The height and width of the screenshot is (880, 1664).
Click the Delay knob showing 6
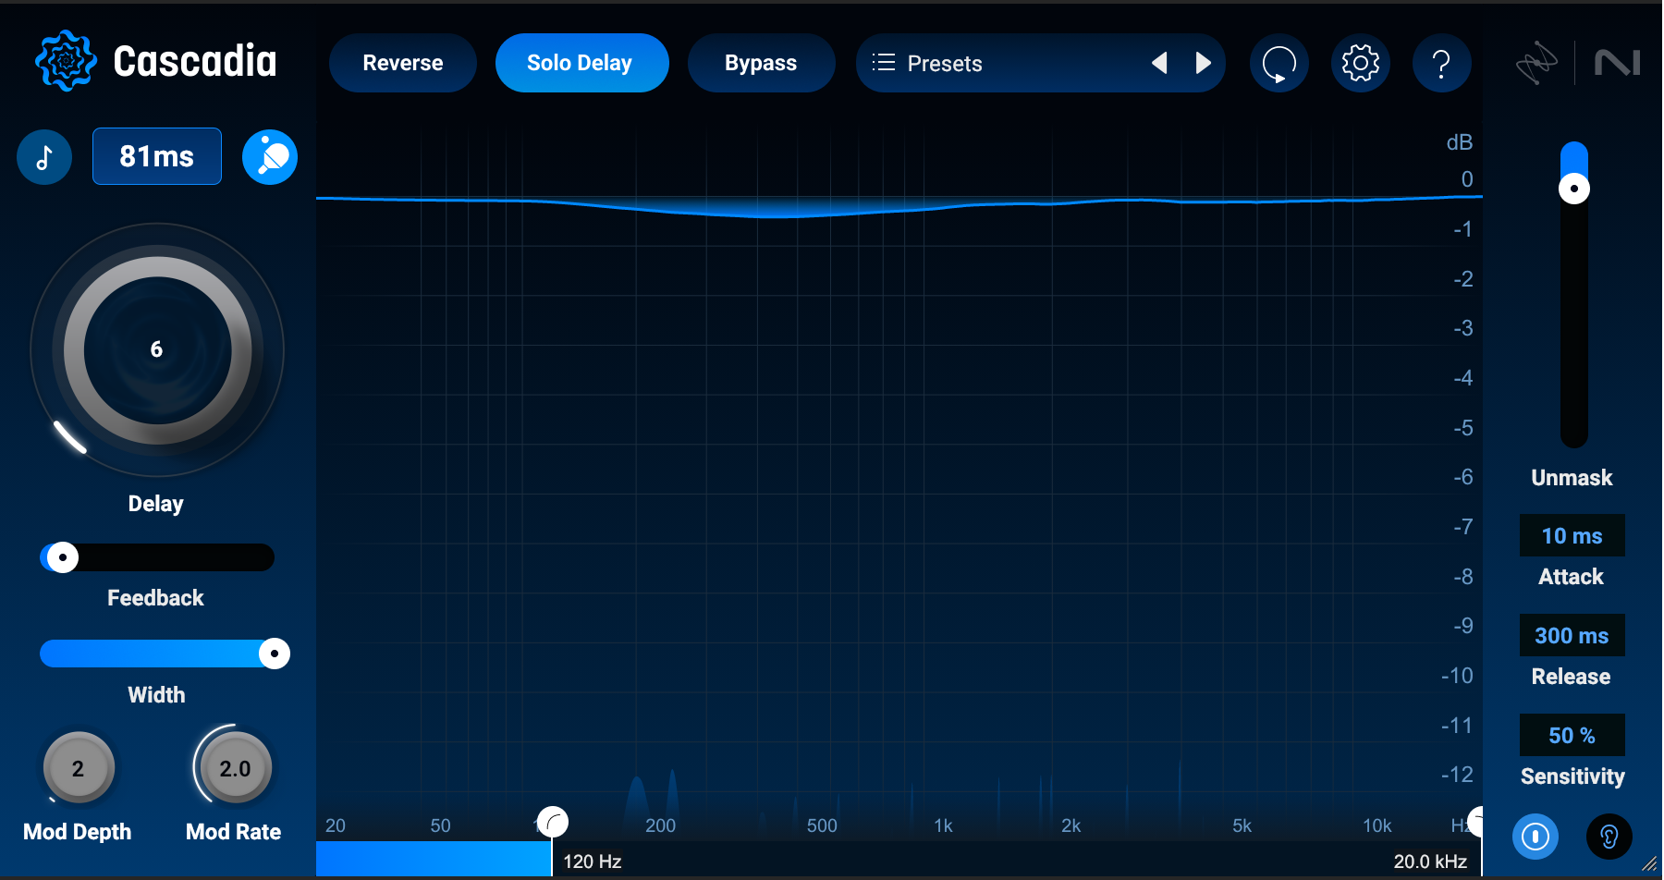tap(157, 350)
